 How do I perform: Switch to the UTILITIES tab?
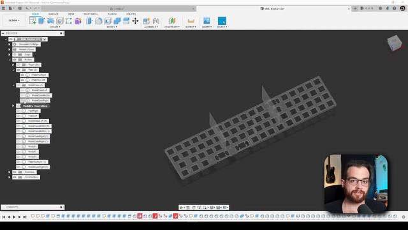(131, 14)
